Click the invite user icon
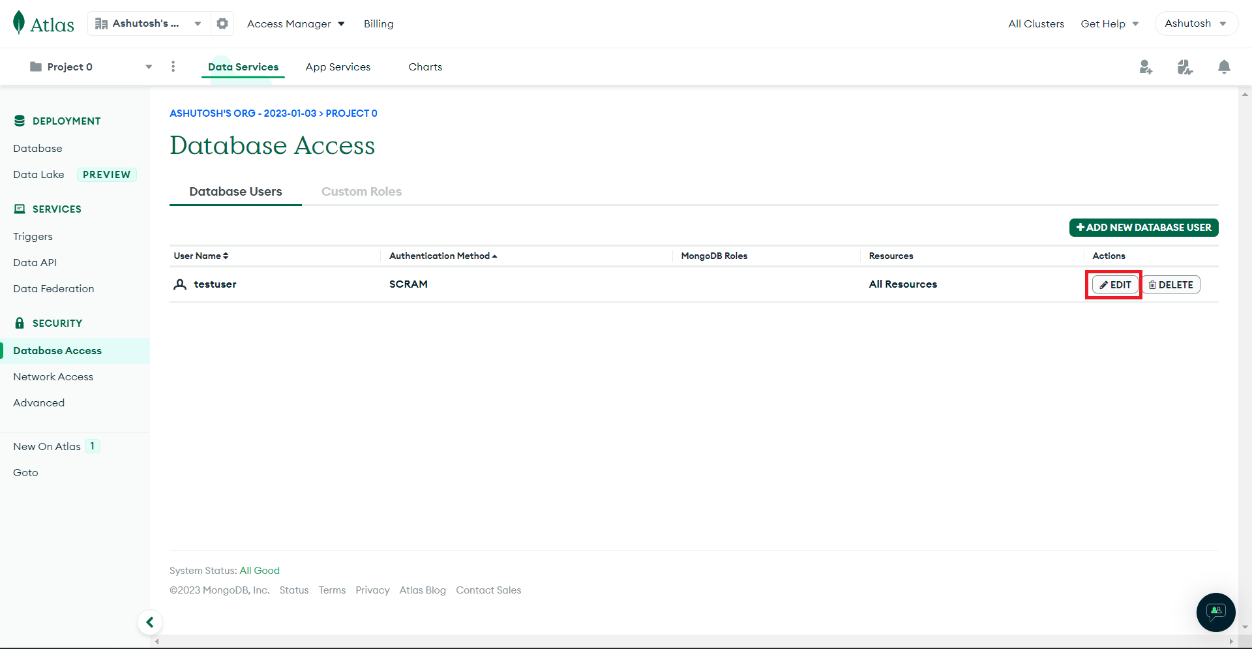 [x=1146, y=67]
